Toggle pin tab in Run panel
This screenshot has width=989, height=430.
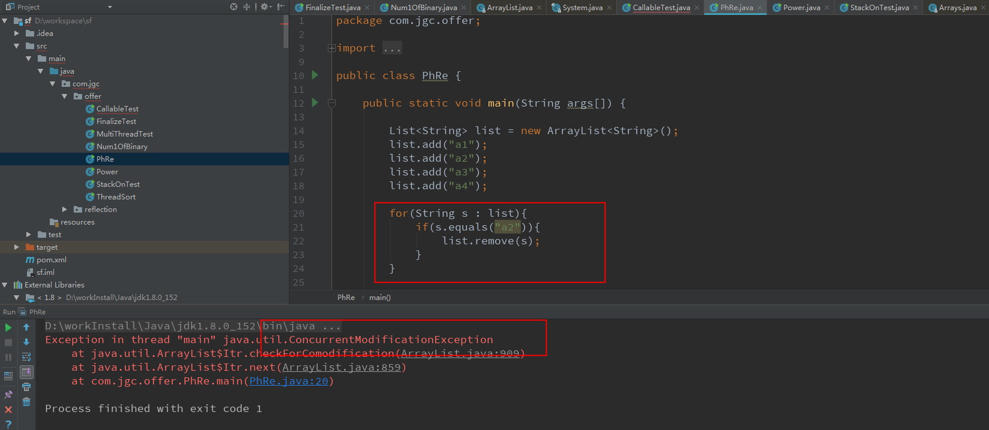(8, 395)
